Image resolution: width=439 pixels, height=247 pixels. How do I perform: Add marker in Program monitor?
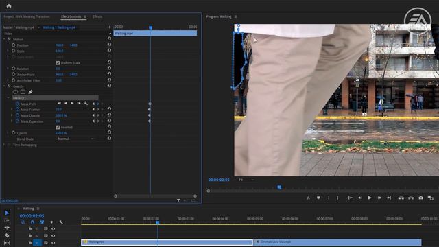(318, 198)
